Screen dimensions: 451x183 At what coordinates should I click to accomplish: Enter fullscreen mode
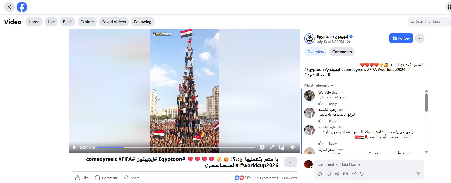272,147
